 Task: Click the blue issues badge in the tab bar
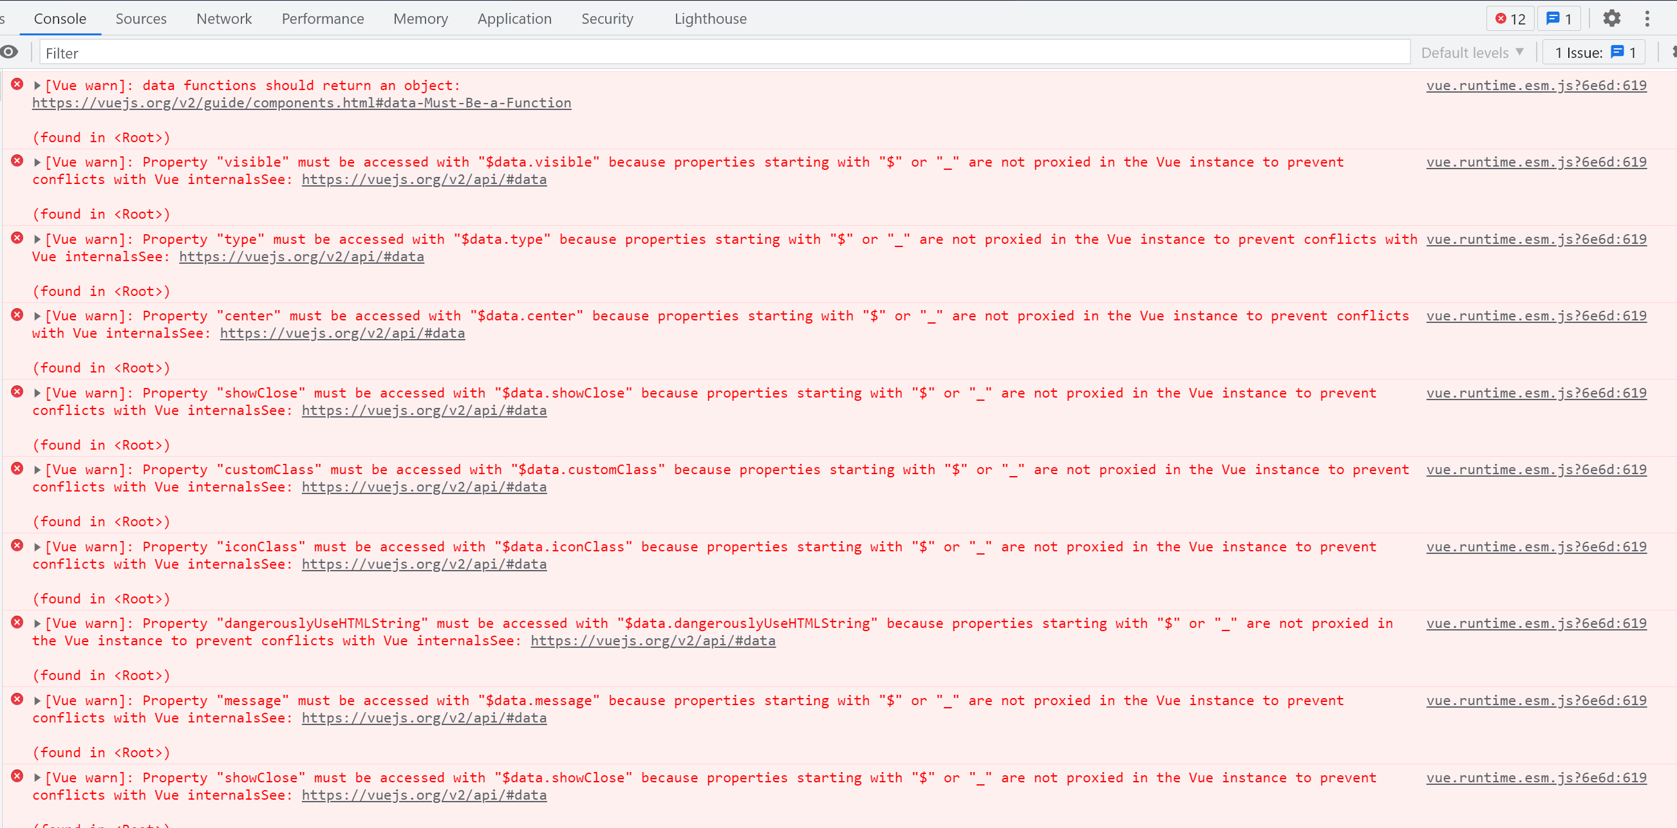[x=1559, y=19]
